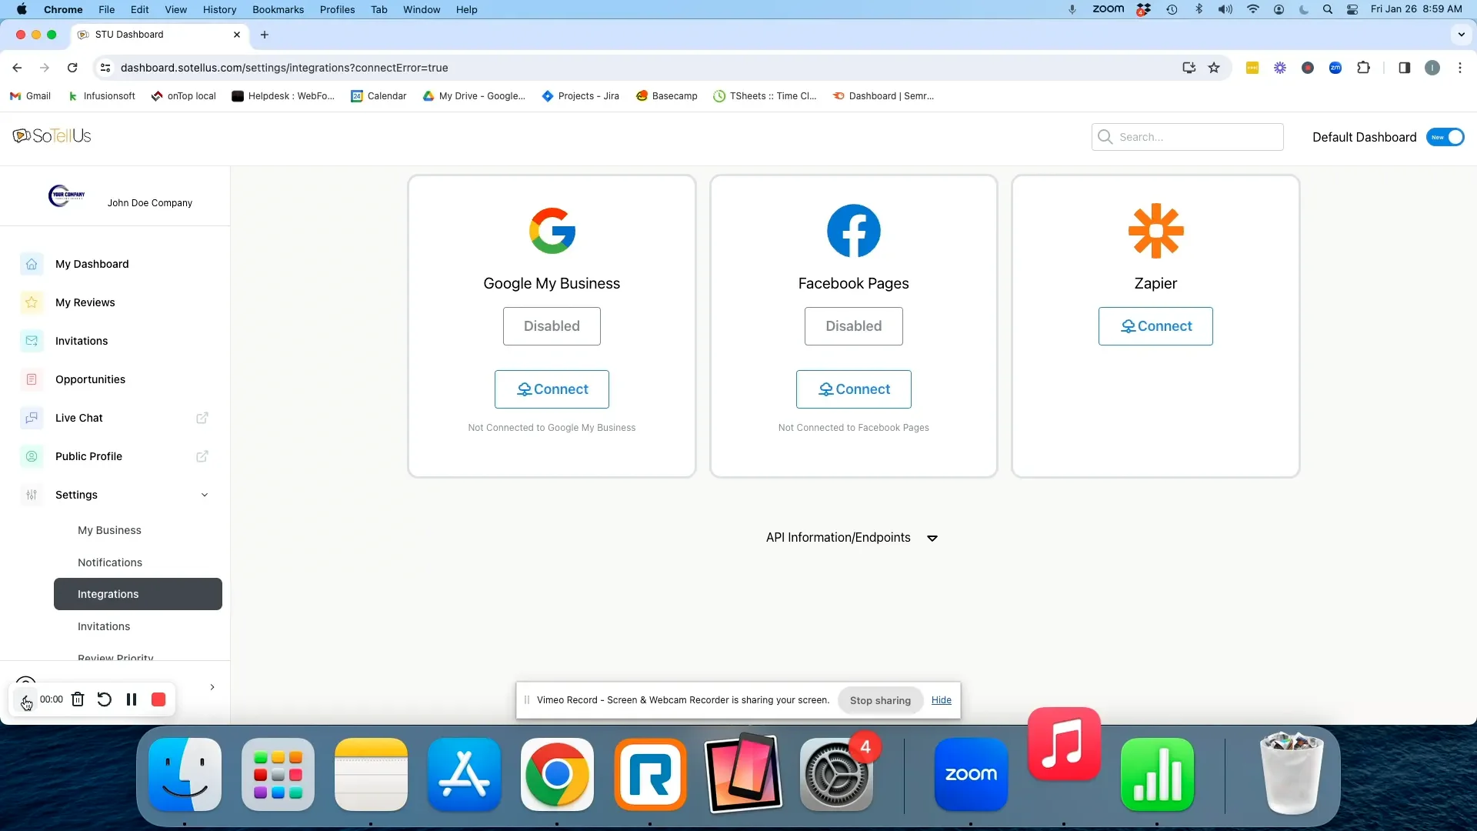The width and height of the screenshot is (1477, 831).
Task: Select Notifications under Settings
Action: [110, 562]
